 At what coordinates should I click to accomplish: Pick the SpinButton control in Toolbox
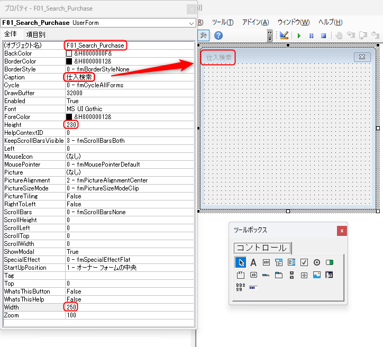(x=304, y=275)
